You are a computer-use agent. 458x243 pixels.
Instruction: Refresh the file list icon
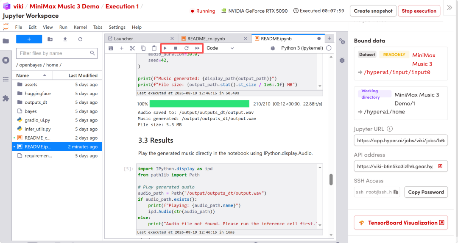(80, 39)
